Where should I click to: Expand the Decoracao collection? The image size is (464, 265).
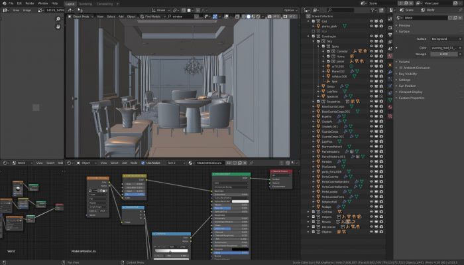pyautogui.click(x=308, y=226)
